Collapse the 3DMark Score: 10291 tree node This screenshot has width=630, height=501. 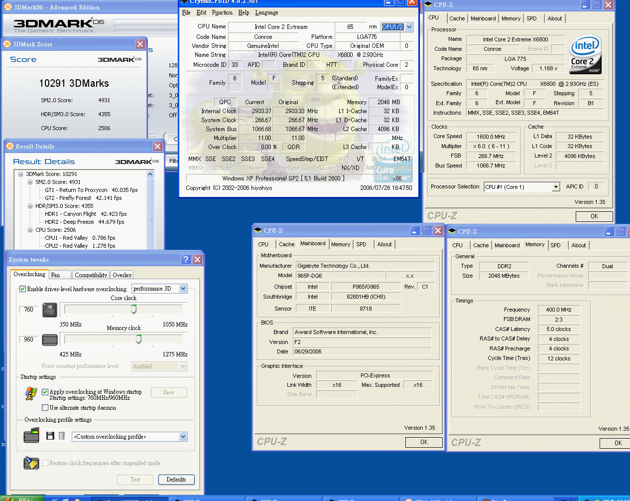pos(21,174)
